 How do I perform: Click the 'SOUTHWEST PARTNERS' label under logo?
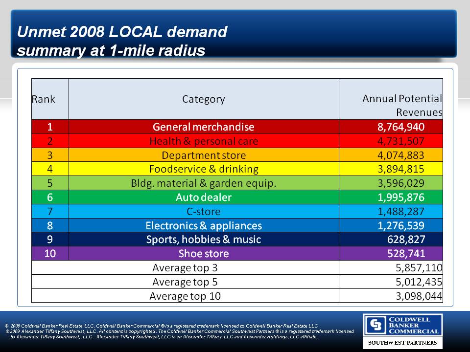click(x=402, y=343)
